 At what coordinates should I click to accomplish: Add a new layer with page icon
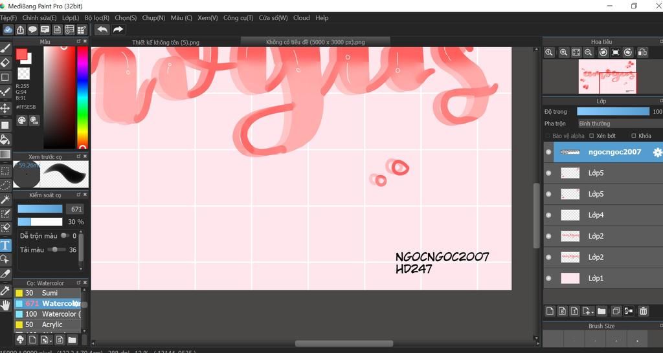(550, 311)
